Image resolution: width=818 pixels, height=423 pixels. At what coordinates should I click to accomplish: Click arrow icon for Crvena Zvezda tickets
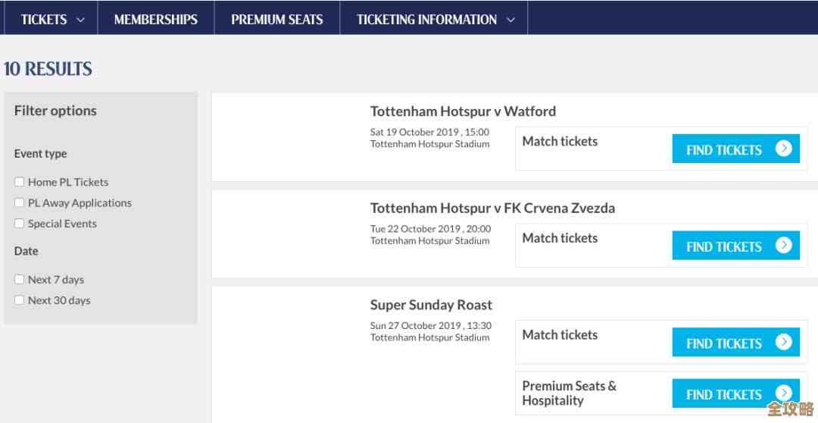pyautogui.click(x=783, y=245)
